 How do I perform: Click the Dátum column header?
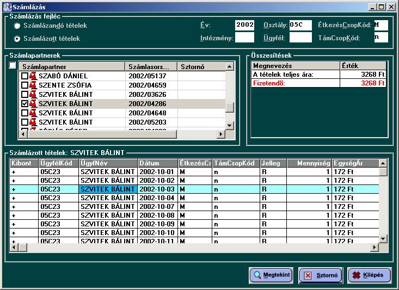157,163
